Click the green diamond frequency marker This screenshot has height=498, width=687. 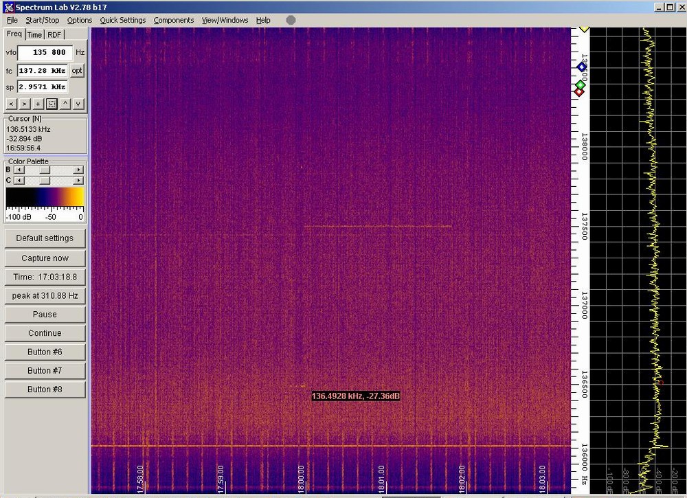click(x=581, y=85)
